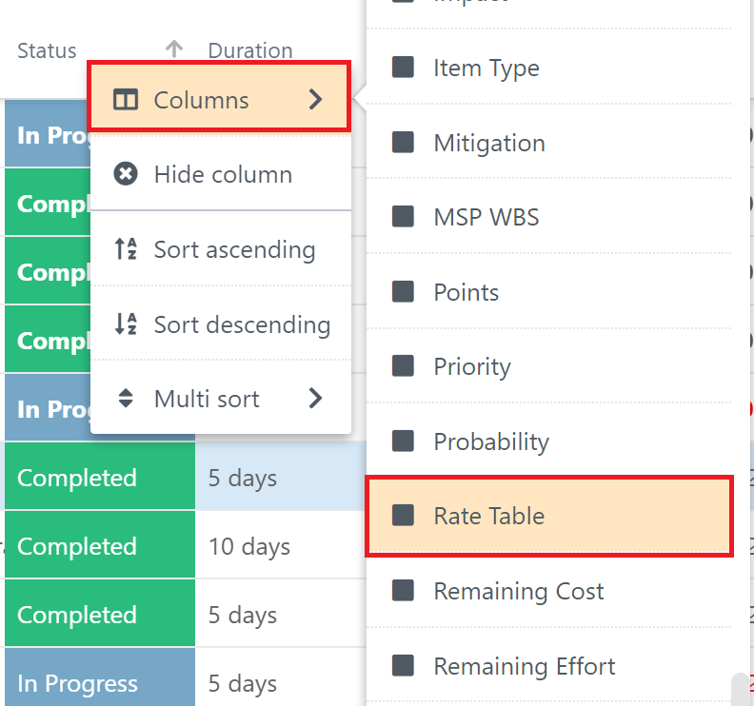Check the Remaining Effort column box

click(x=403, y=666)
